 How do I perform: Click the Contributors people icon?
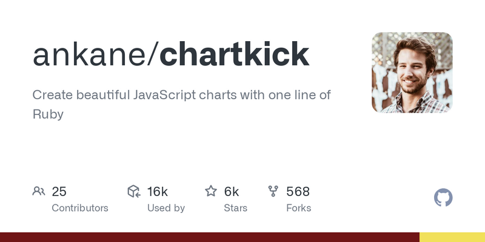point(39,191)
